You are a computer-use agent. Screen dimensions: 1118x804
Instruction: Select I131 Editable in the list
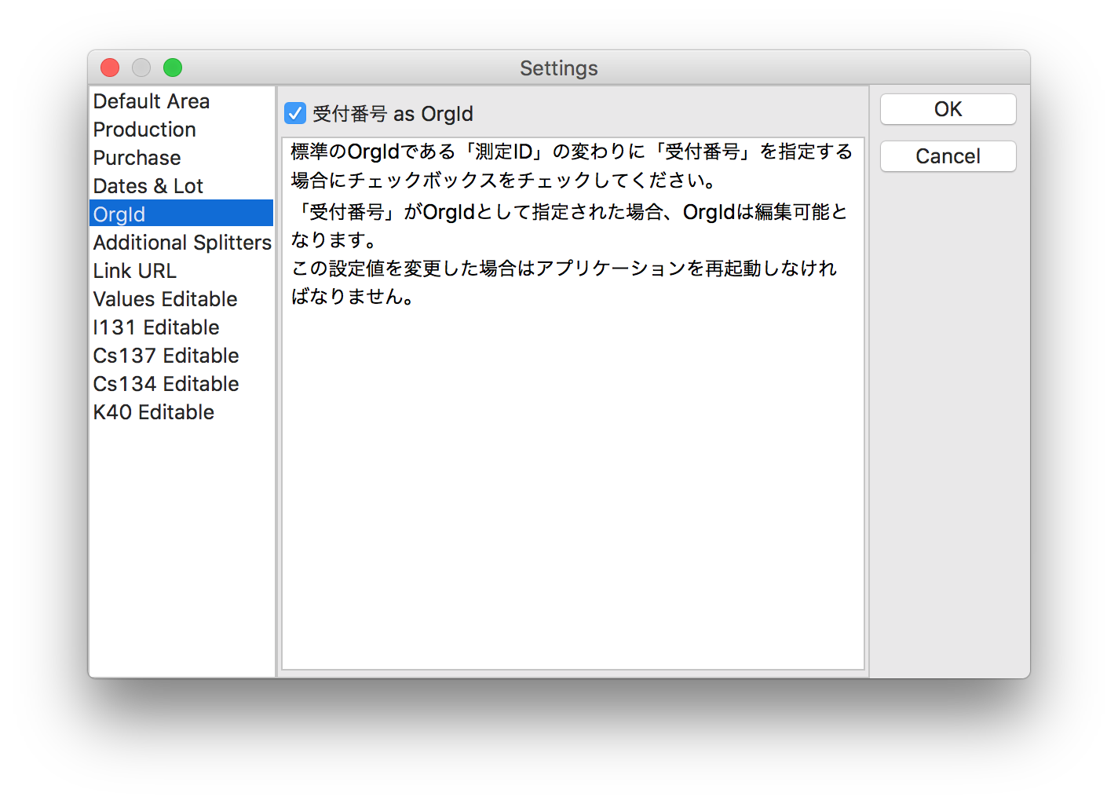pyautogui.click(x=181, y=327)
